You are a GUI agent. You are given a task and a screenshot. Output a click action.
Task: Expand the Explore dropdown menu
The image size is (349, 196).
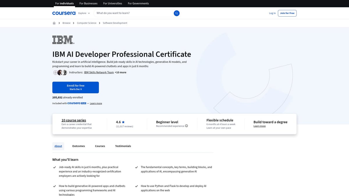[84, 13]
